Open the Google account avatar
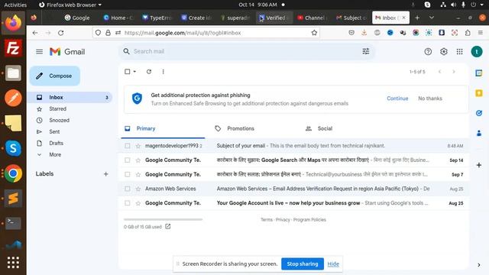This screenshot has width=489, height=275. pos(477,52)
